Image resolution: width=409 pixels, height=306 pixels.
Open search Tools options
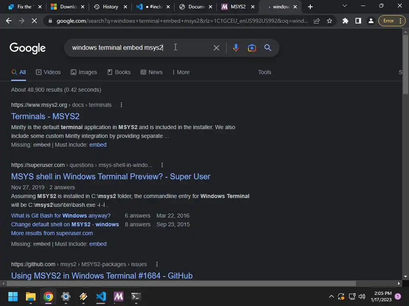click(264, 73)
